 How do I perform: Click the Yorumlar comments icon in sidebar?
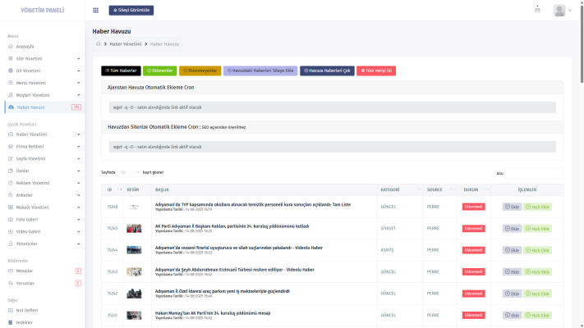coord(11,282)
